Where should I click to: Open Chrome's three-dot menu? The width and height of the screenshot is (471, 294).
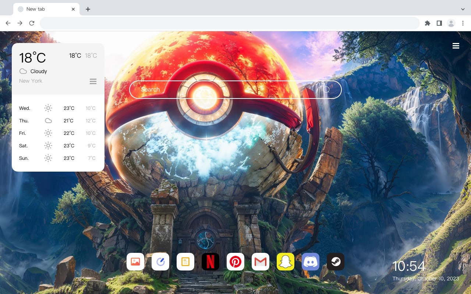(463, 23)
